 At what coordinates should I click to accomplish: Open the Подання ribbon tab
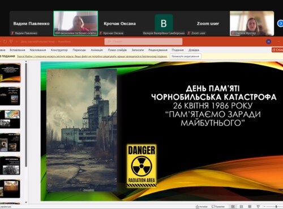178,50
